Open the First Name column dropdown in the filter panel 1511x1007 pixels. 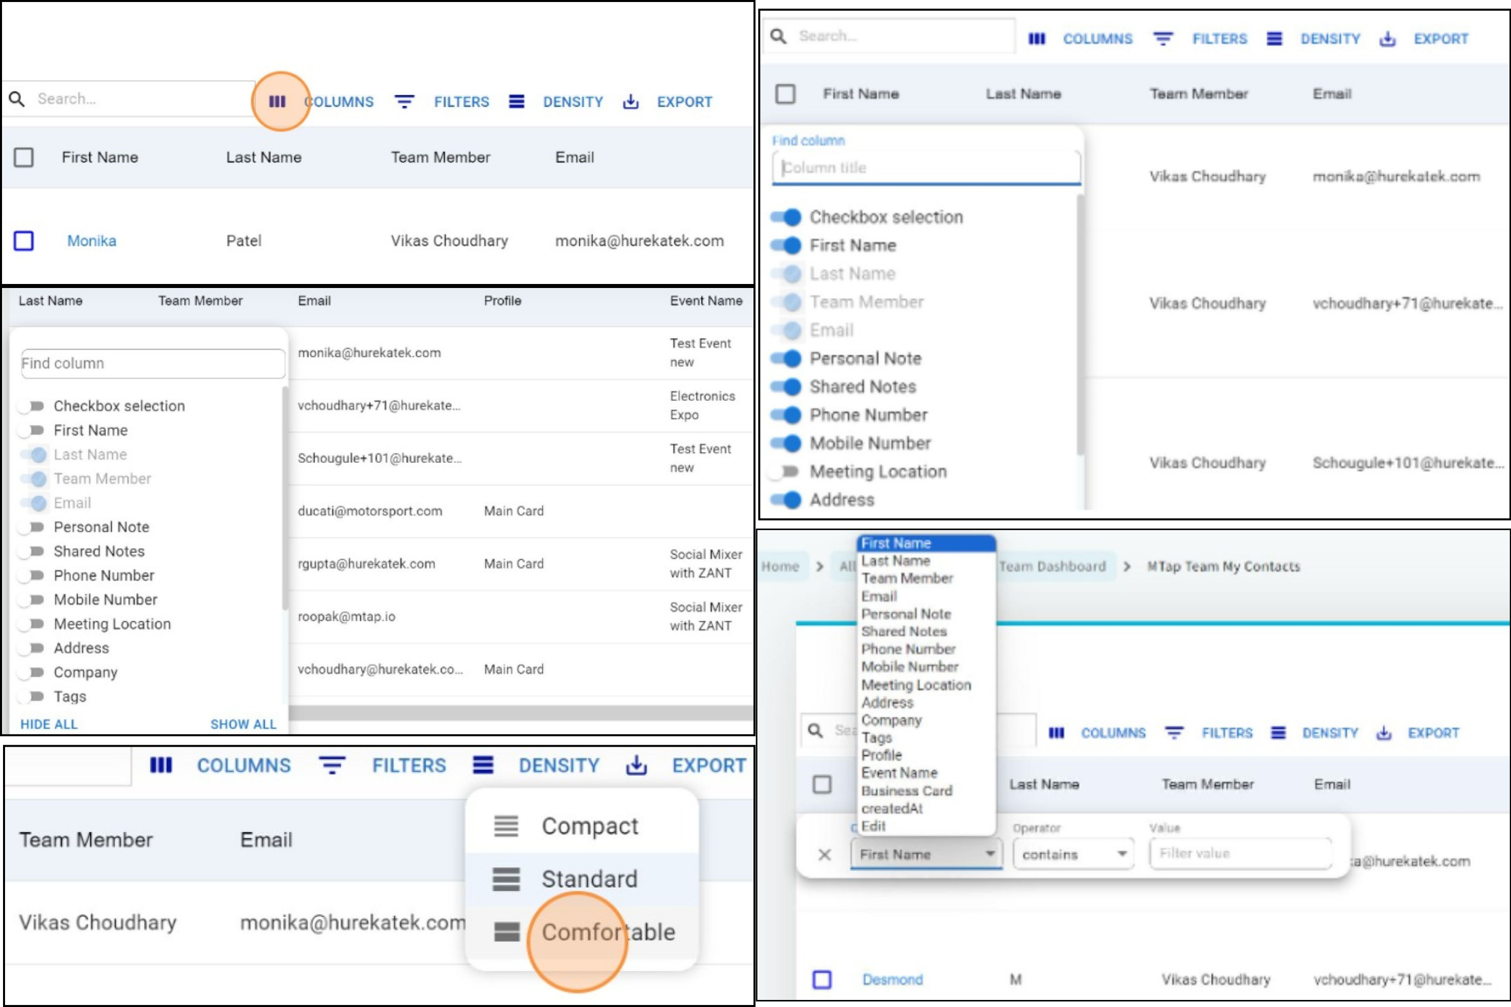click(x=926, y=855)
